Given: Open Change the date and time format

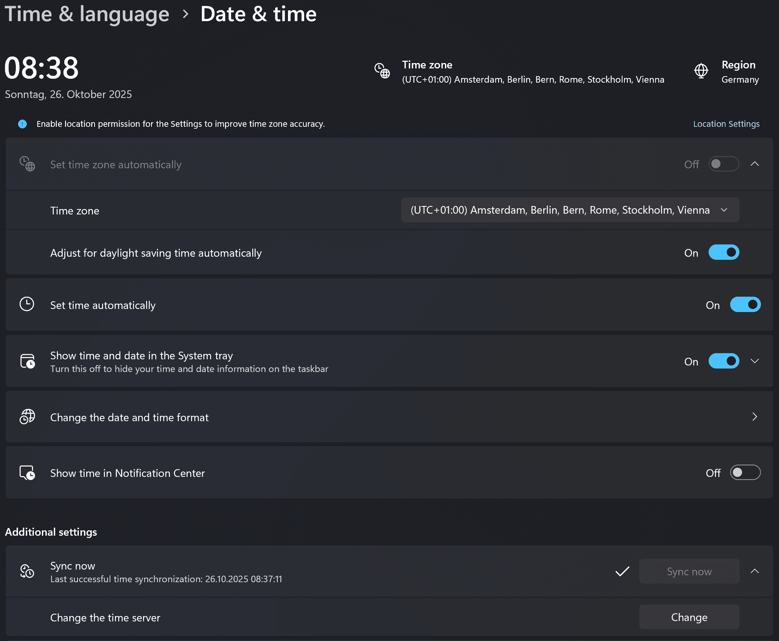Looking at the screenshot, I should (388, 417).
